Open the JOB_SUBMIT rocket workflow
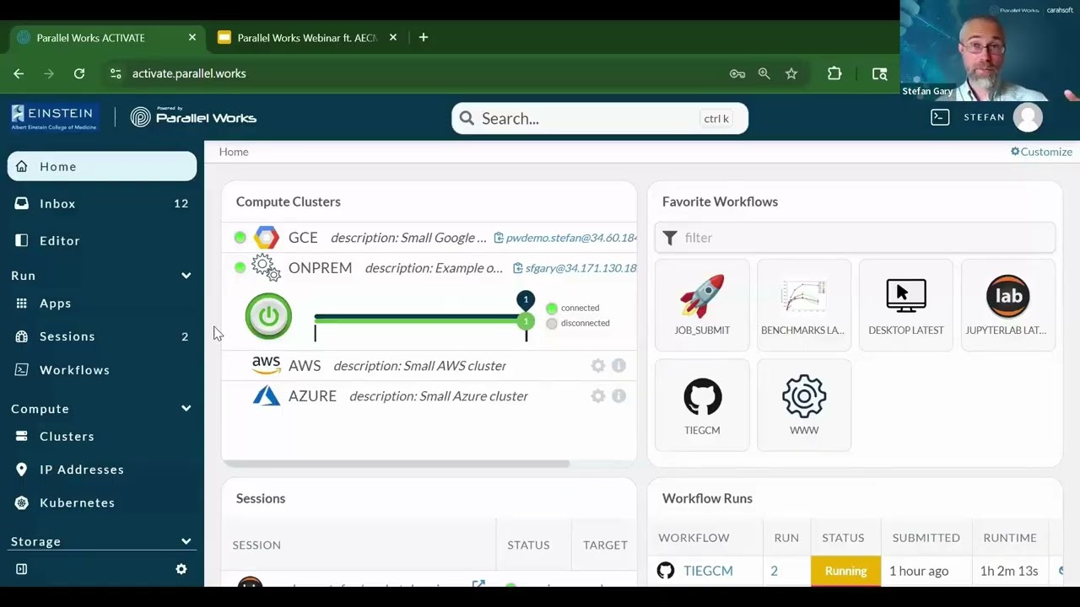Screen dimensions: 1080x607 702,304
